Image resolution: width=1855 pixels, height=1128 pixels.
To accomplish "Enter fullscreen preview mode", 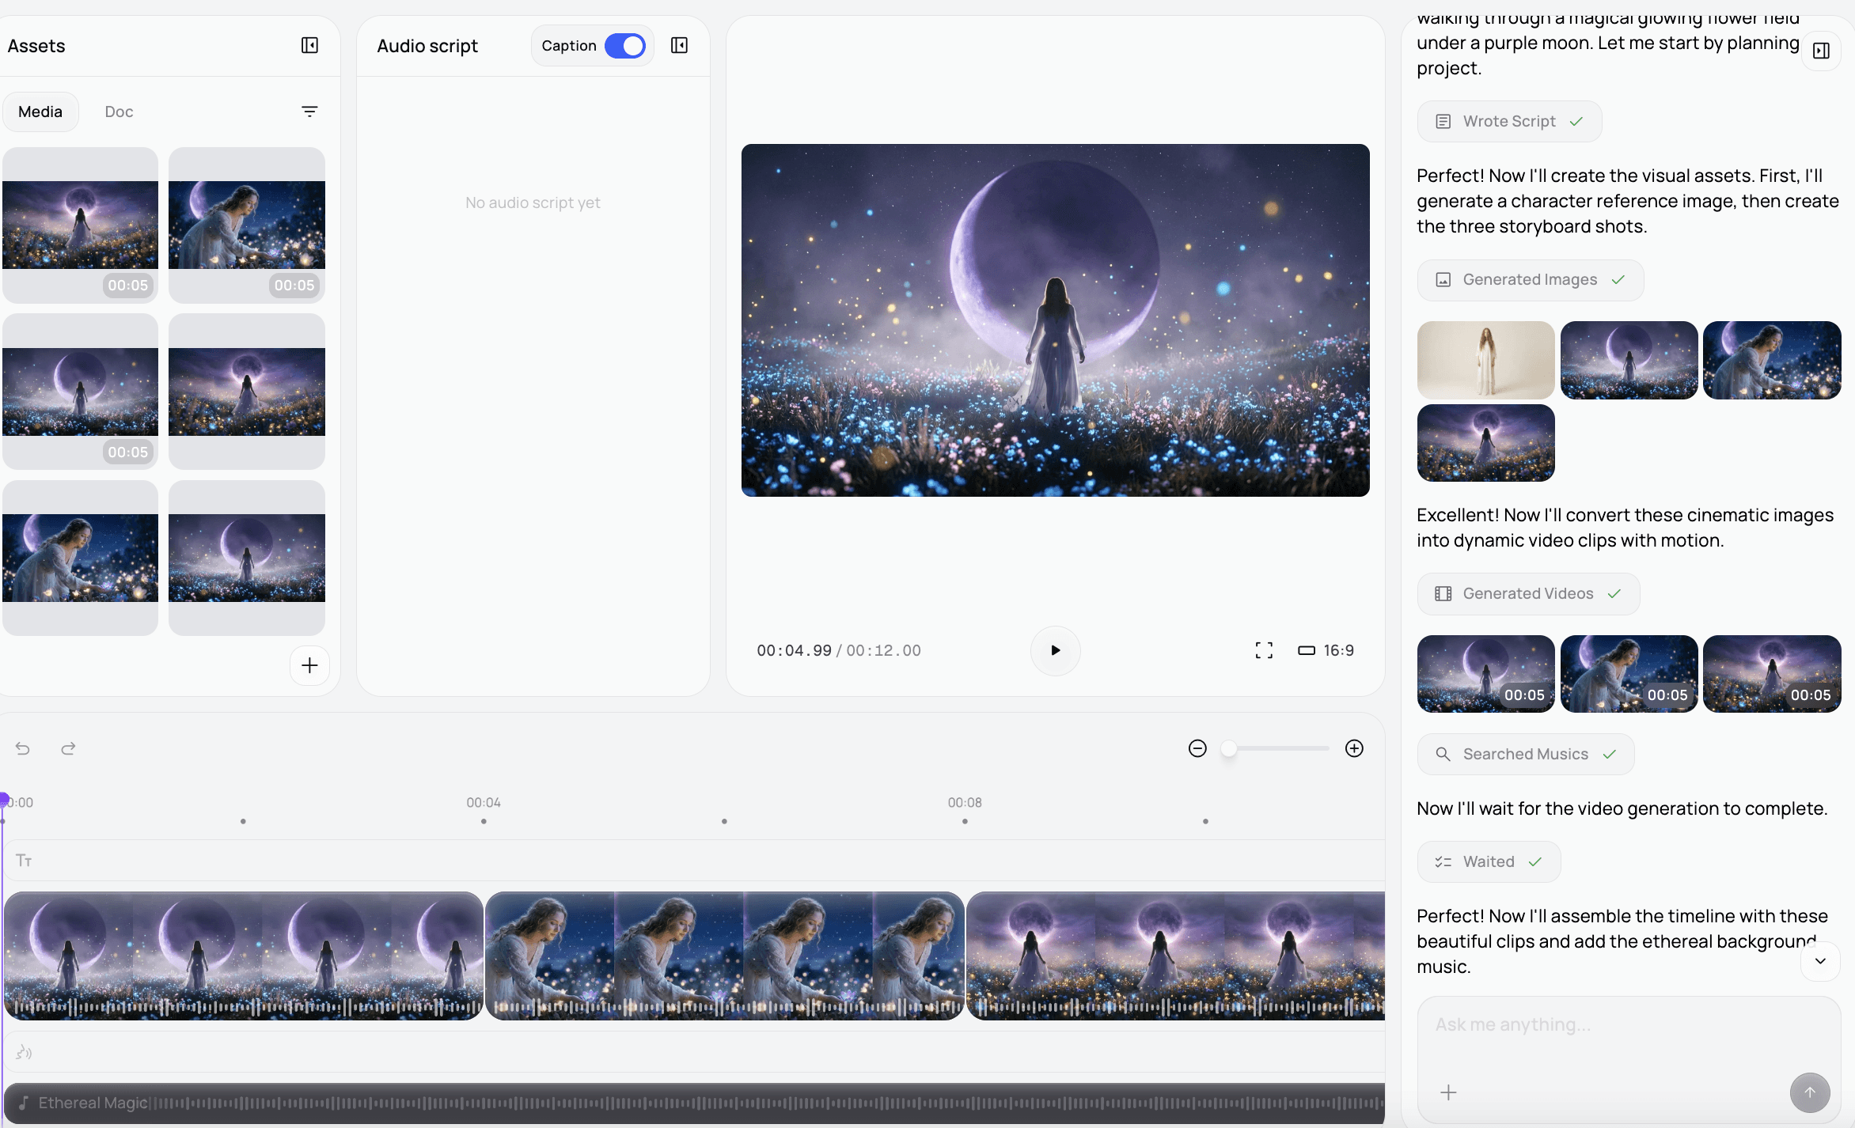I will [x=1264, y=650].
